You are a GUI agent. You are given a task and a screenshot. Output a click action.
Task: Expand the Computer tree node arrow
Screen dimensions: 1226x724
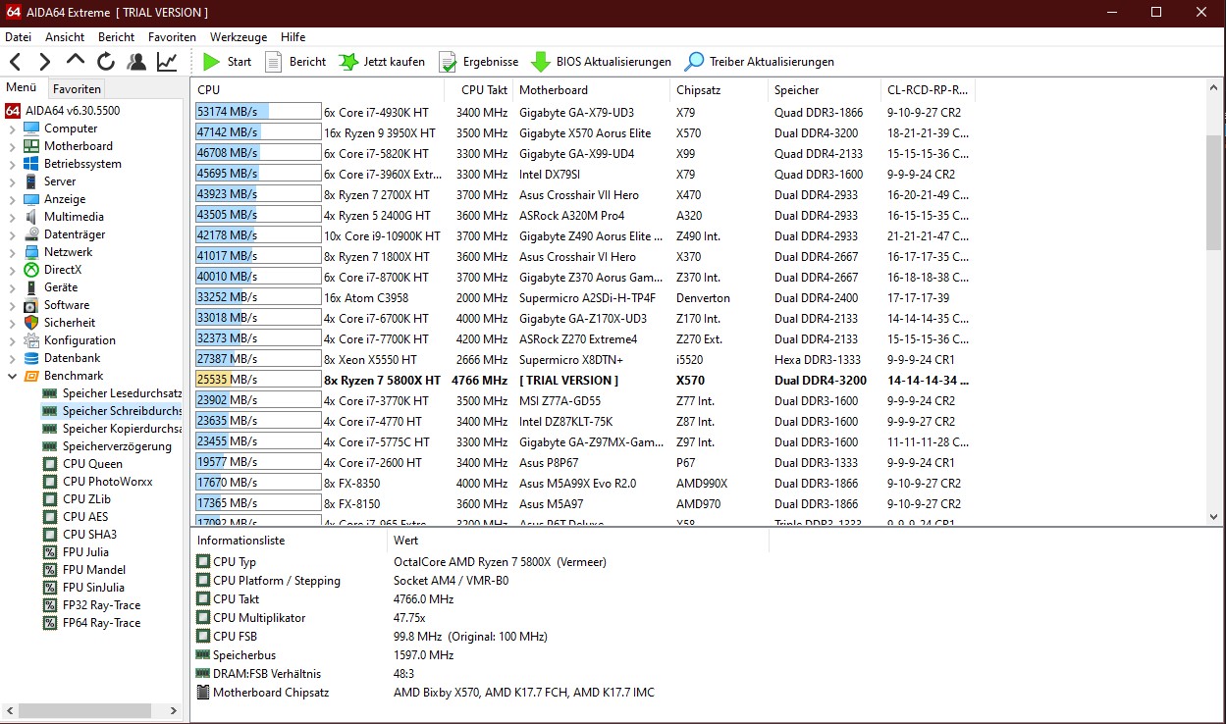[x=12, y=129]
